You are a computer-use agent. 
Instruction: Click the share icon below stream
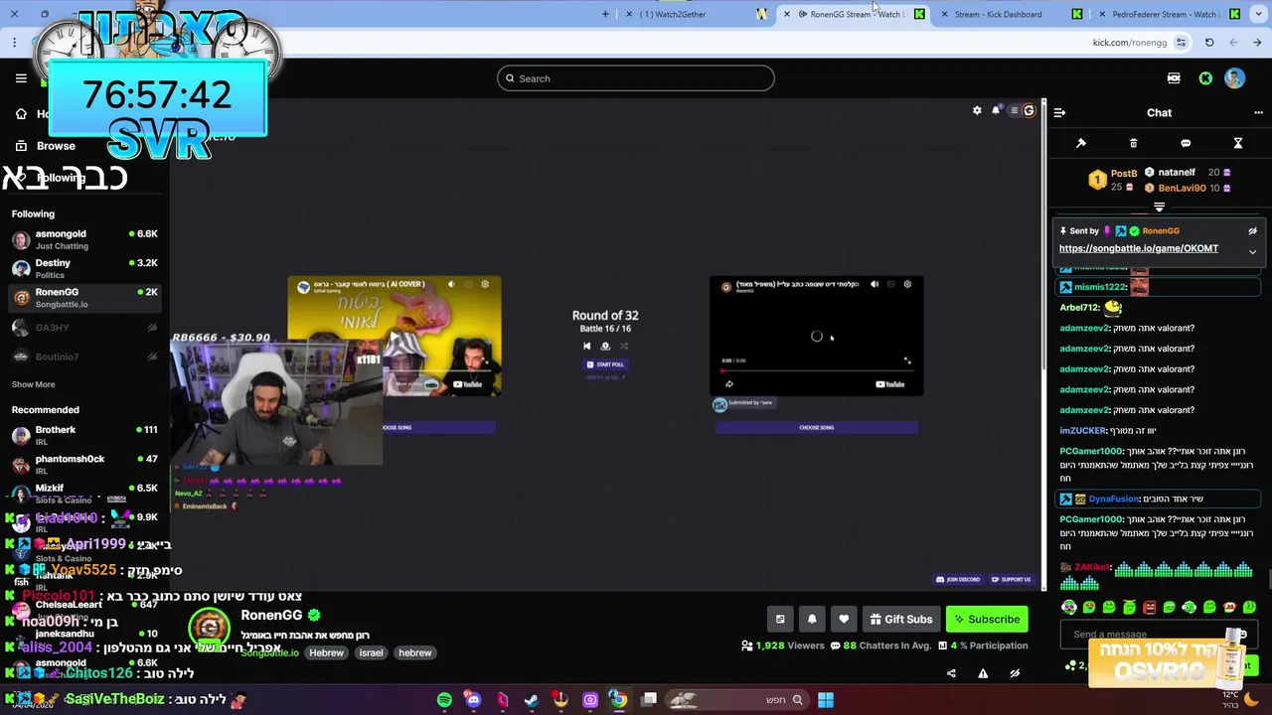pos(951,673)
